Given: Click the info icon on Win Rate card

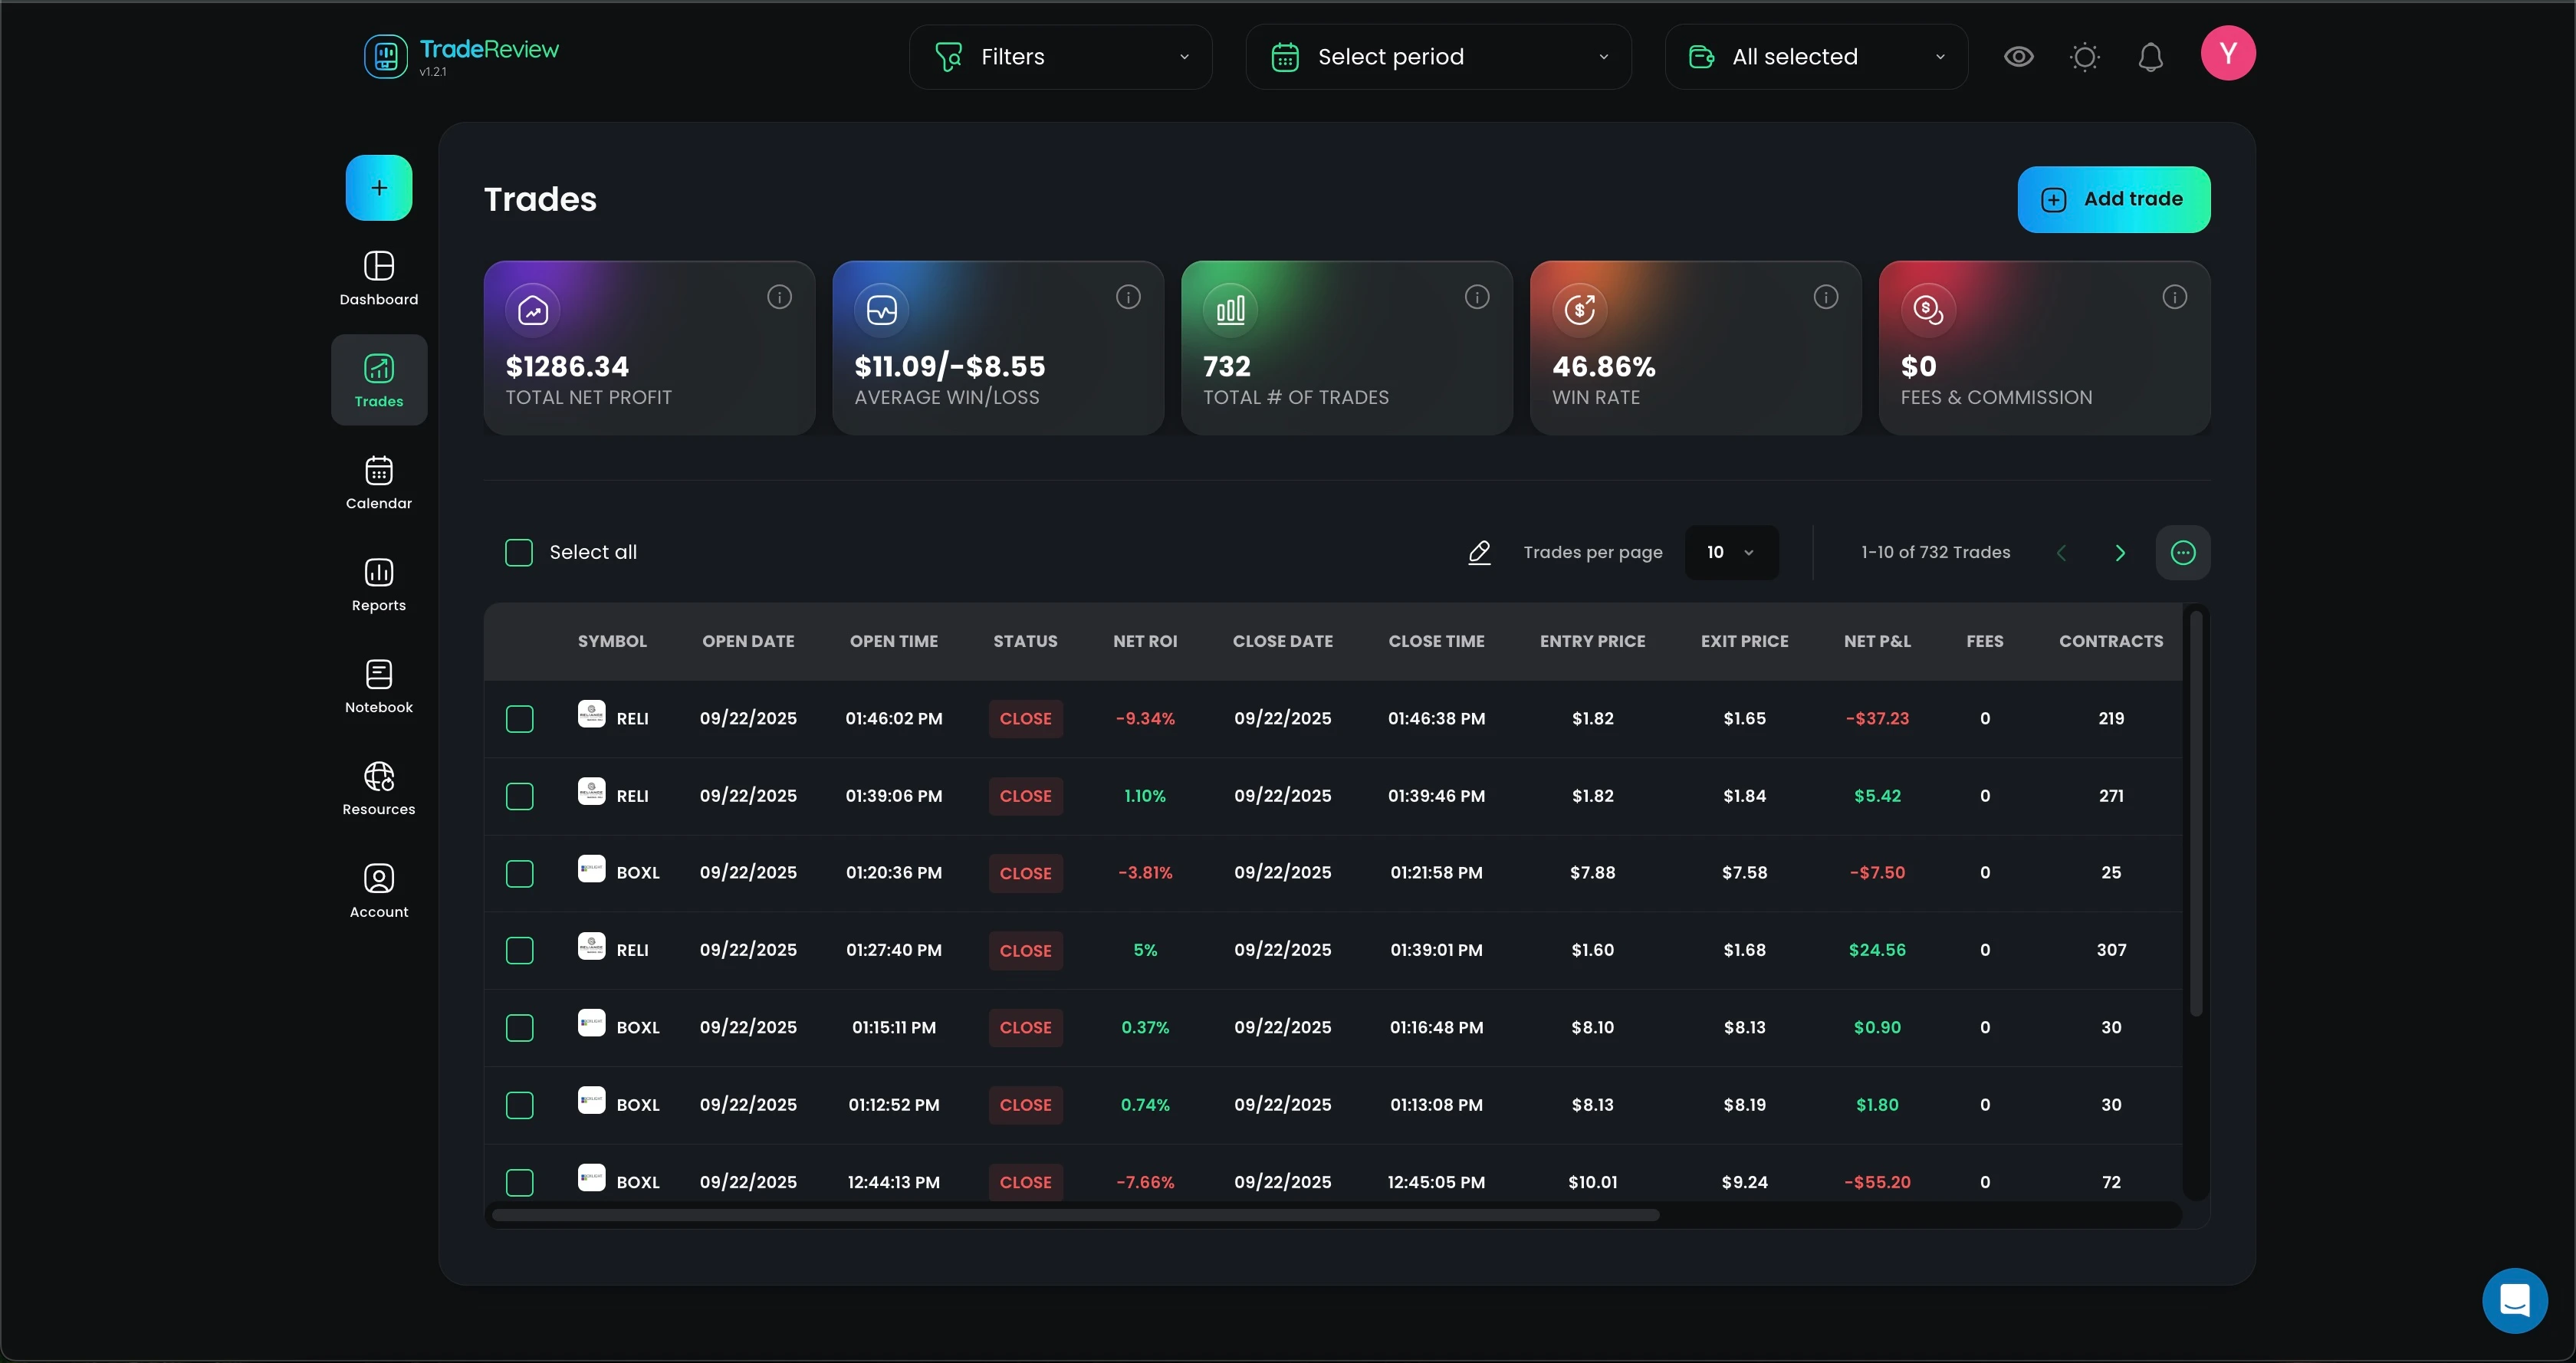Looking at the screenshot, I should tap(1825, 297).
